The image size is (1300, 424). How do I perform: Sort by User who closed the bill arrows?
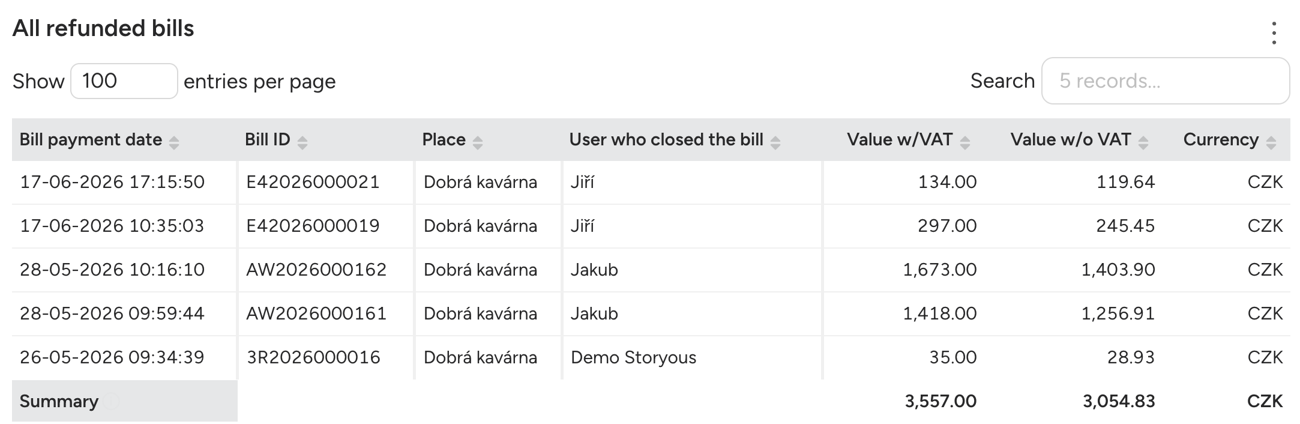click(x=775, y=142)
